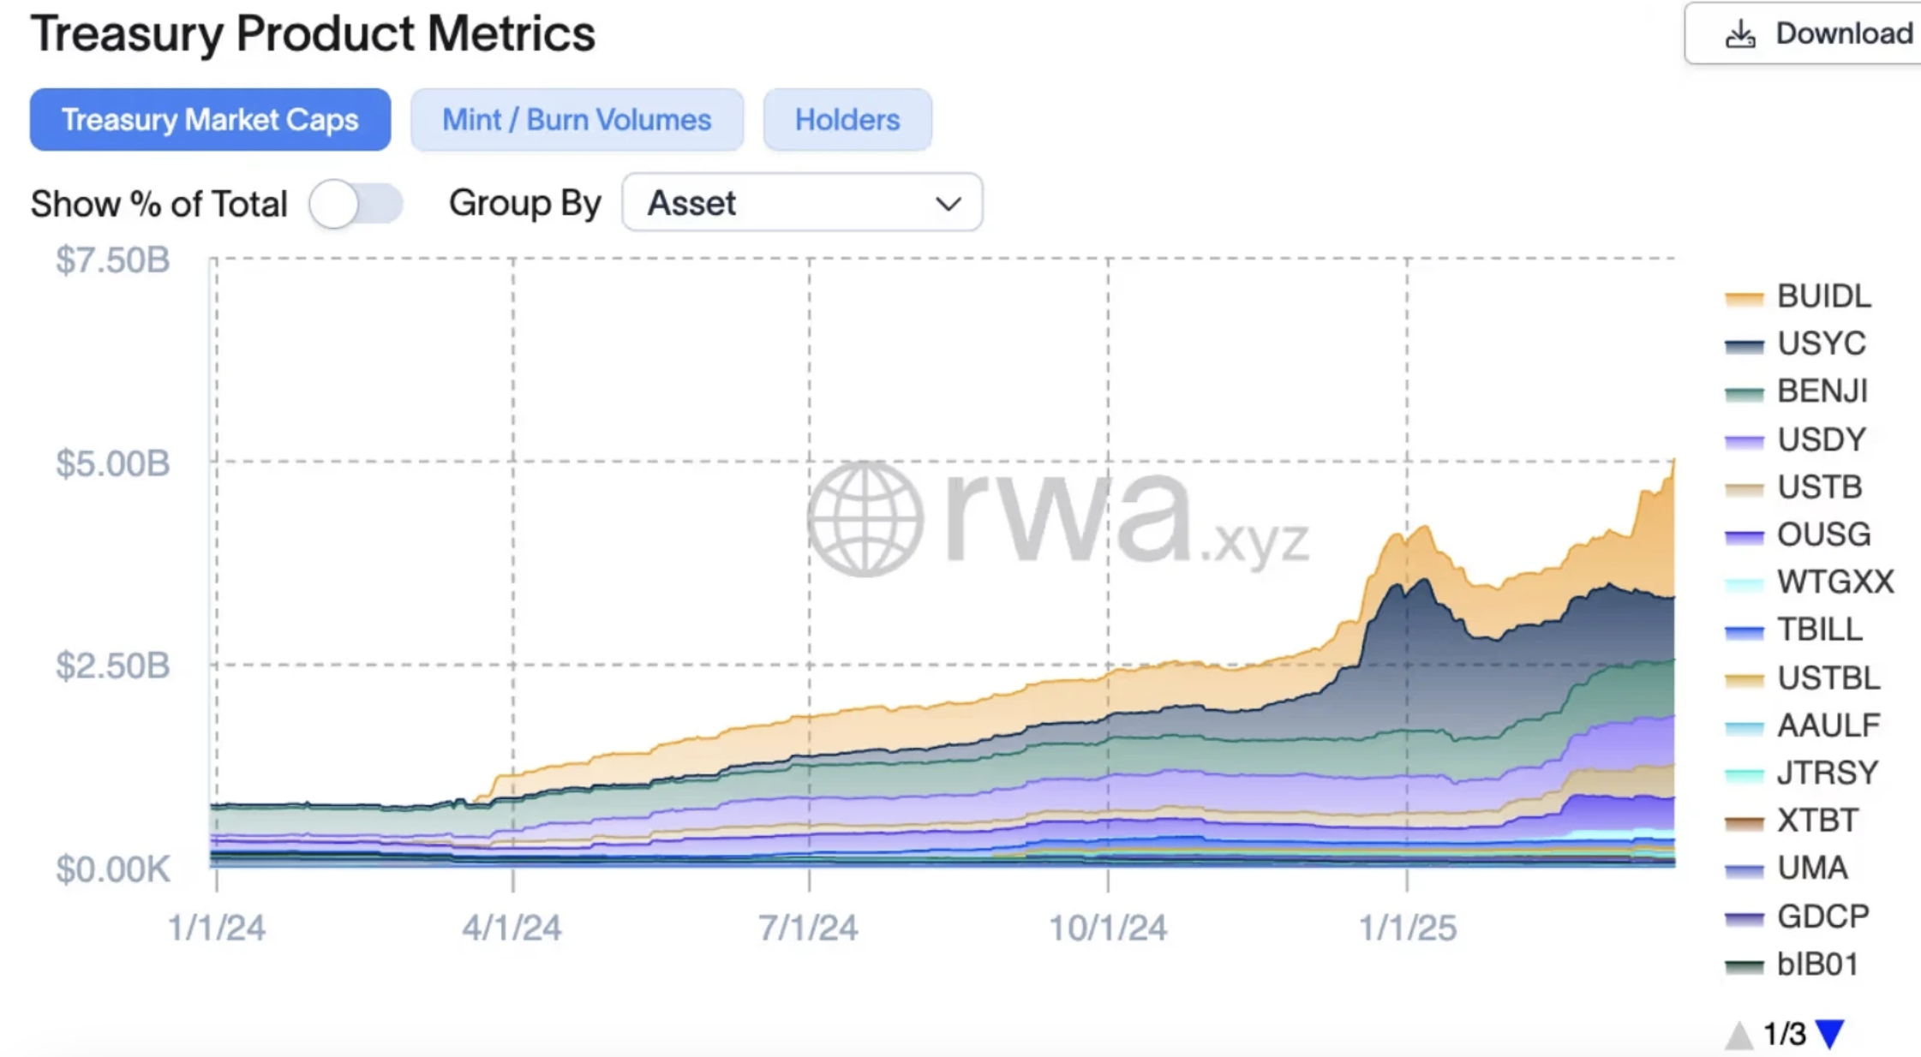This screenshot has width=1921, height=1057.
Task: Switch to Mint / Burn Volumes tab
Action: [577, 120]
